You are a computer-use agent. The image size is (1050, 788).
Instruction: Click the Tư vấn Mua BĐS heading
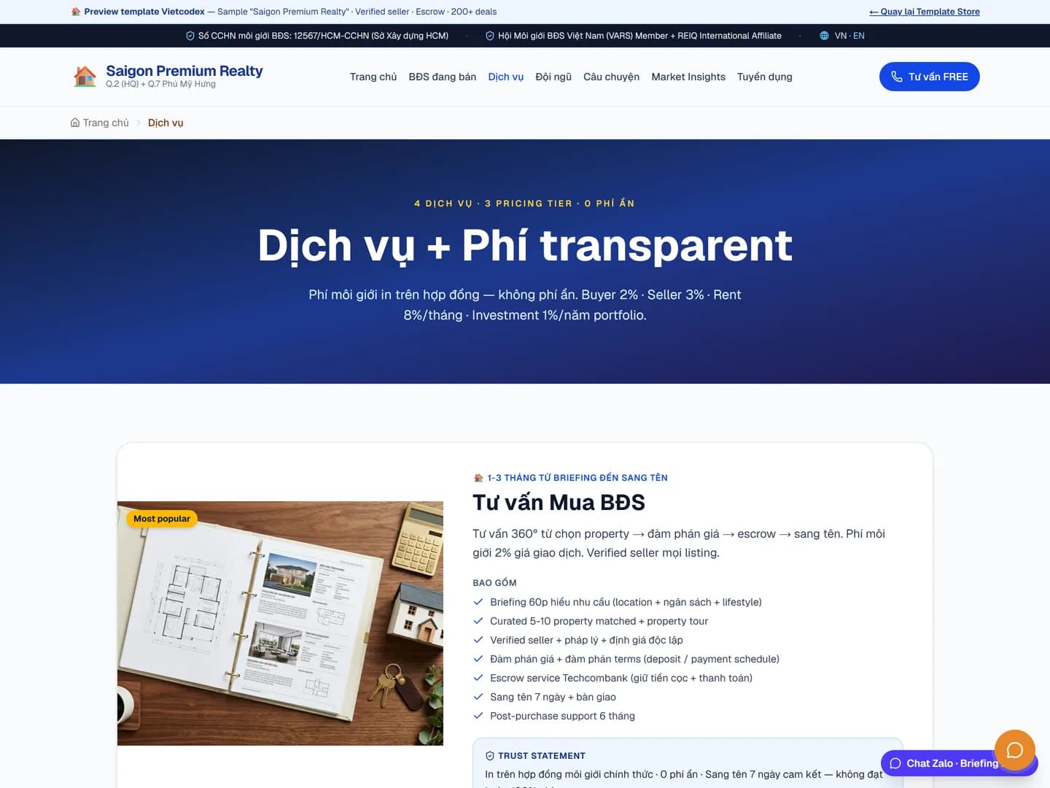tap(559, 503)
